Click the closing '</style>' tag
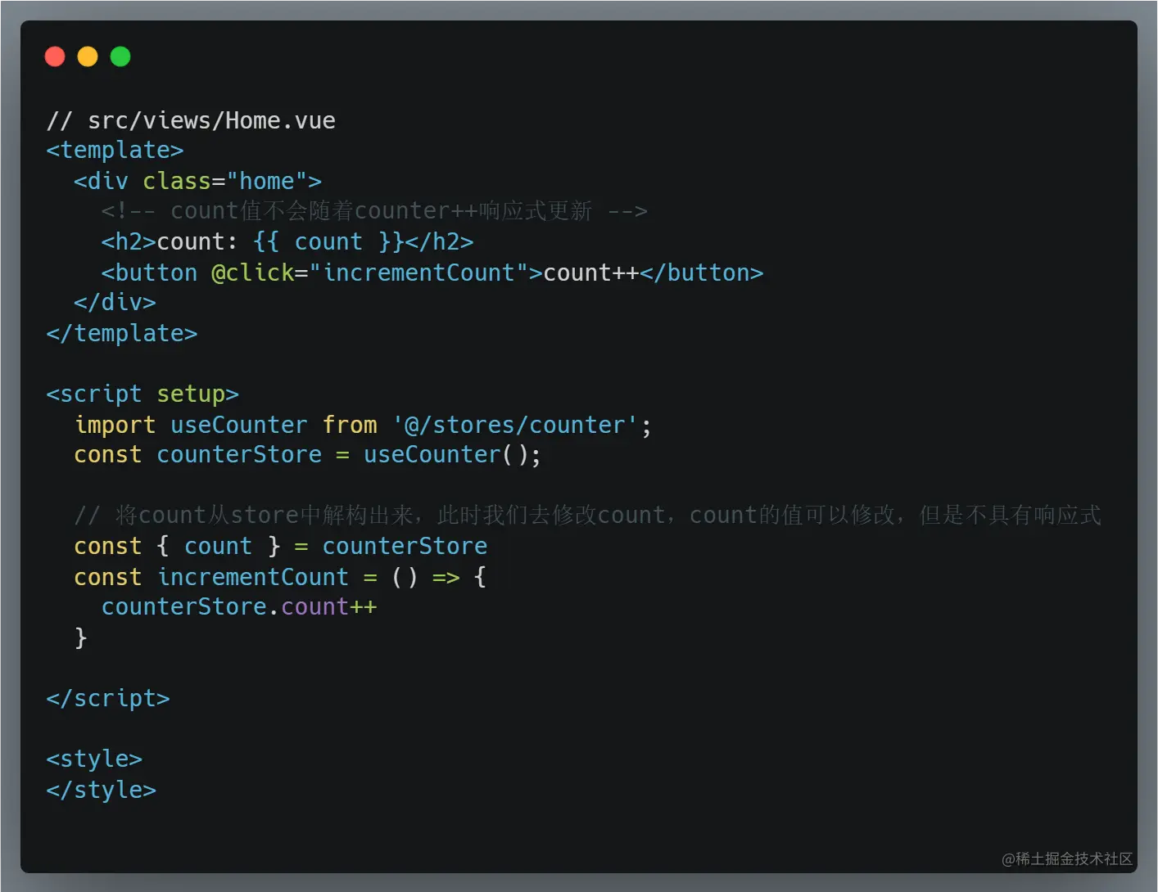This screenshot has width=1158, height=892. pos(102,791)
